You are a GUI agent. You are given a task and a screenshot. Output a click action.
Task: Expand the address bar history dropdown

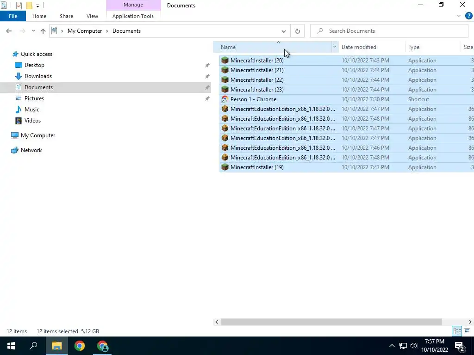[x=284, y=31]
